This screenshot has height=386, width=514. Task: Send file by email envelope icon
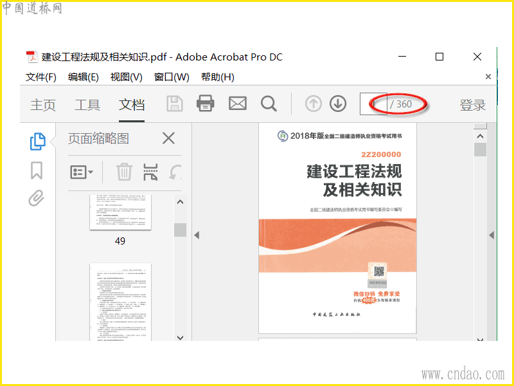click(238, 104)
